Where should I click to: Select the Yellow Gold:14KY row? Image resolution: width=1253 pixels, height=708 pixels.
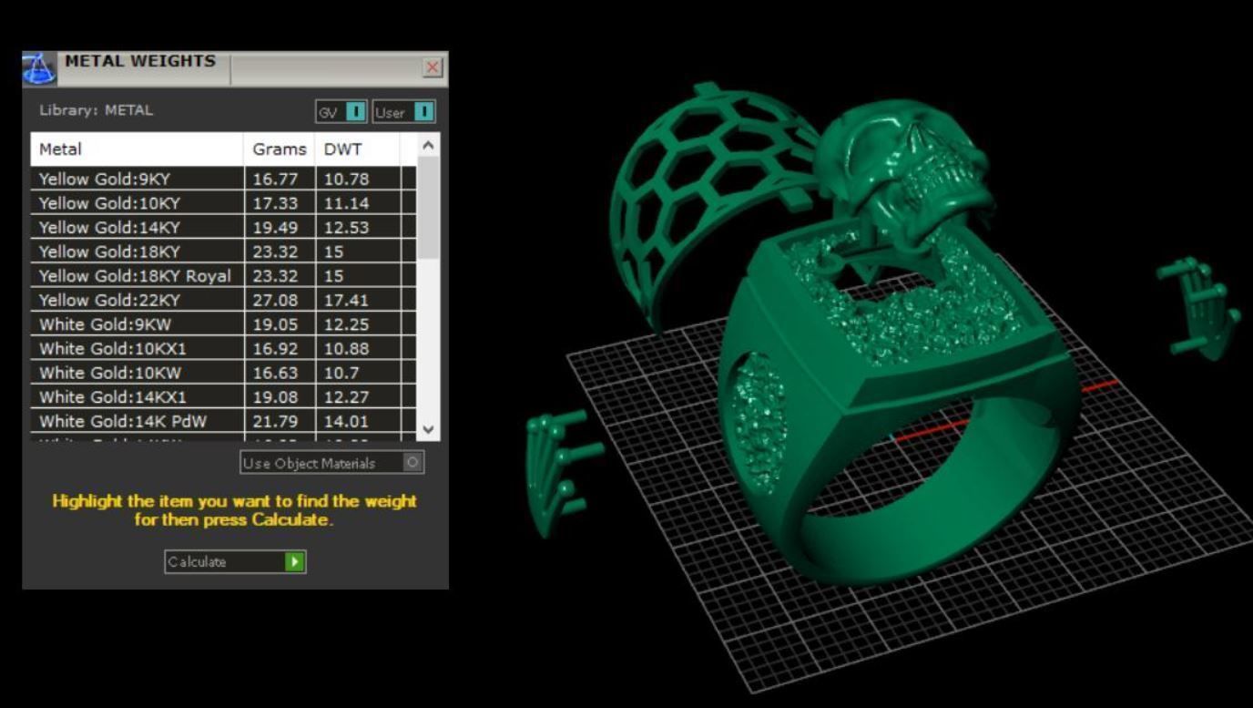(224, 227)
